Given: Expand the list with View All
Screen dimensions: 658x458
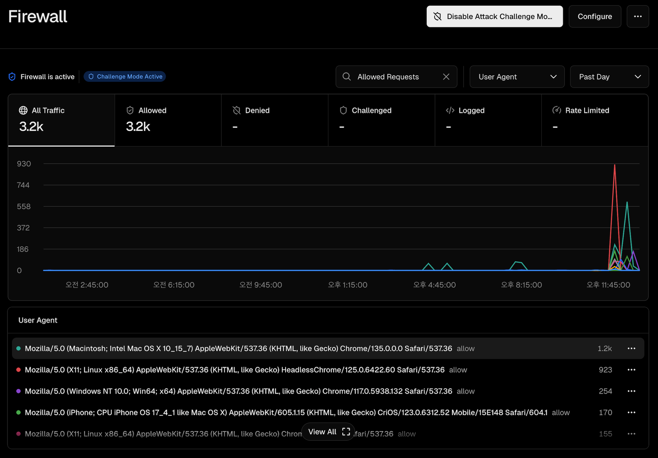Looking at the screenshot, I should (328, 432).
